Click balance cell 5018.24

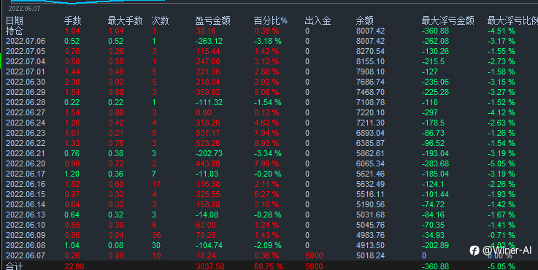coord(370,255)
